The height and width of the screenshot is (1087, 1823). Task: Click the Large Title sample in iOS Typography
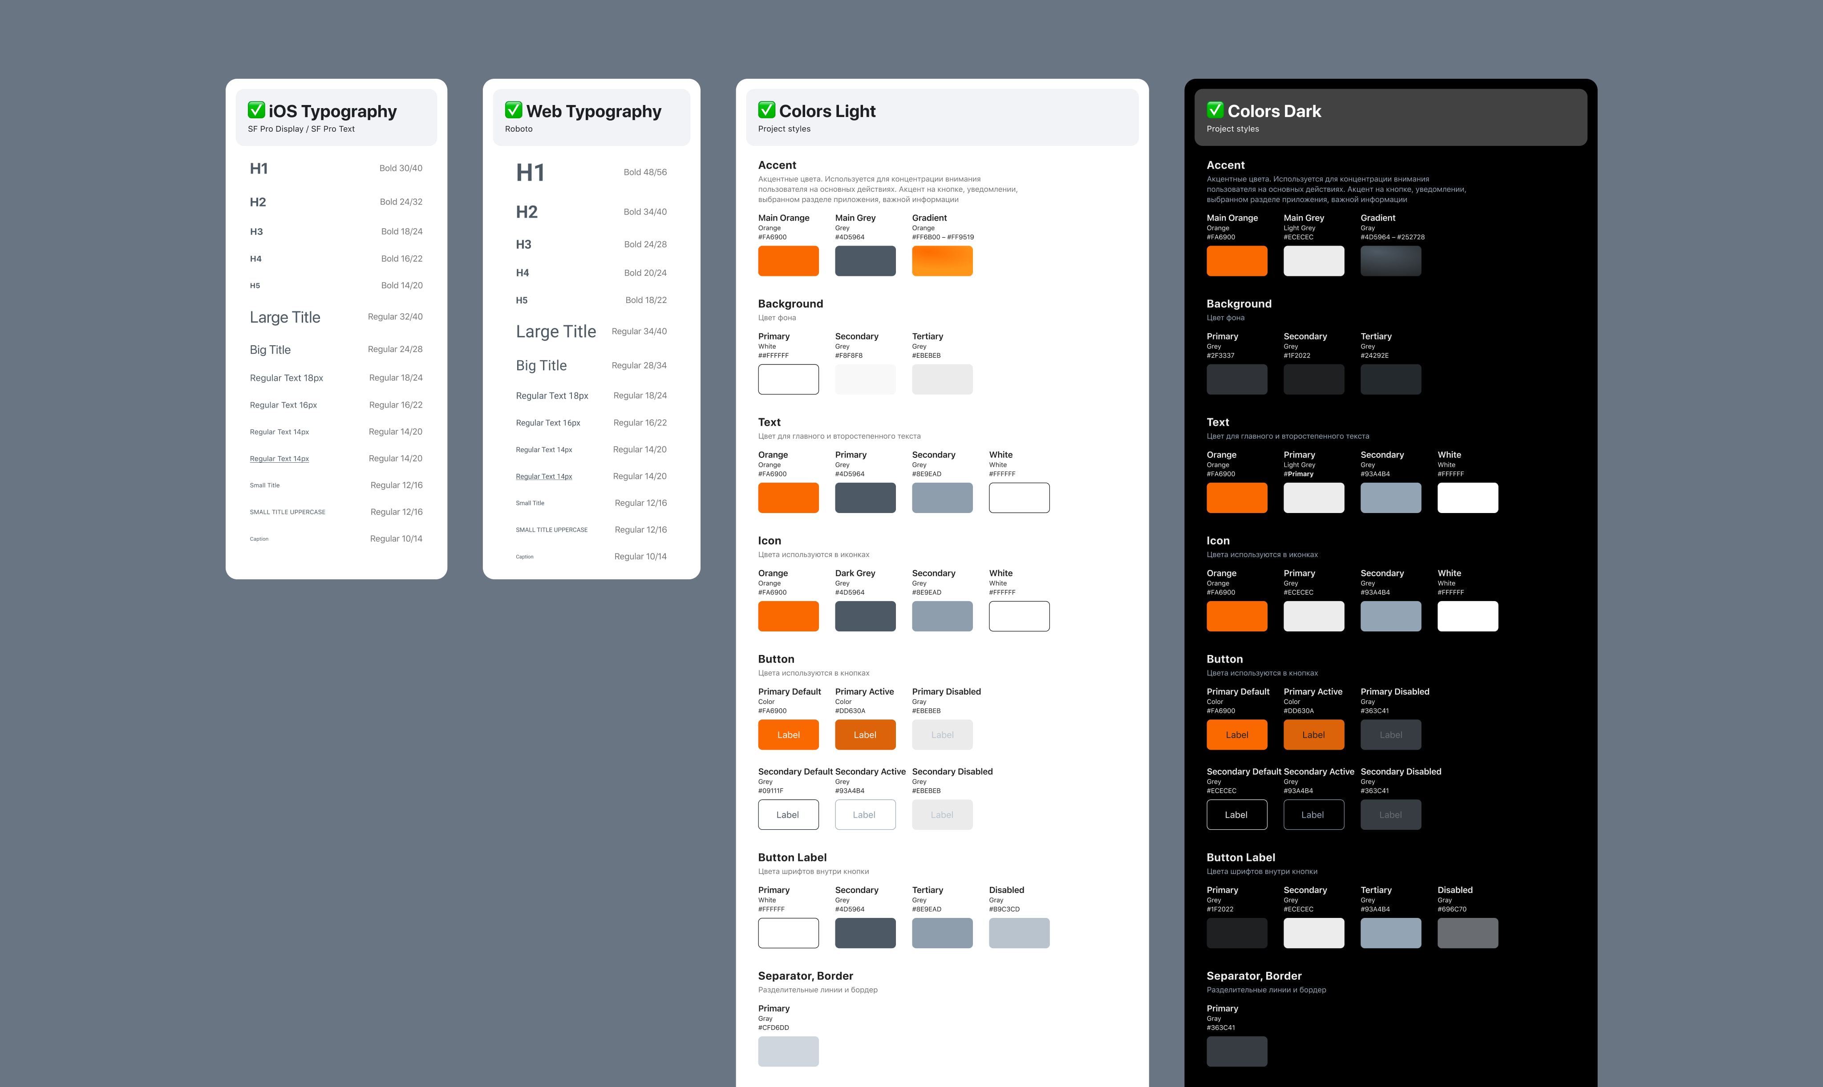[285, 317]
